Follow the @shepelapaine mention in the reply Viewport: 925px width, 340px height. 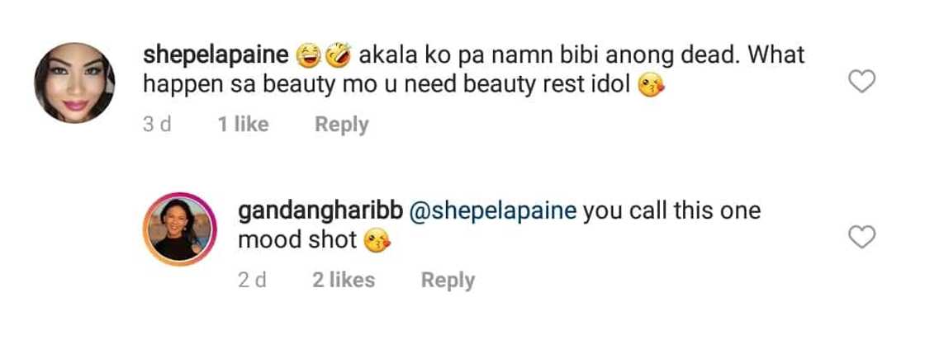[x=493, y=210]
